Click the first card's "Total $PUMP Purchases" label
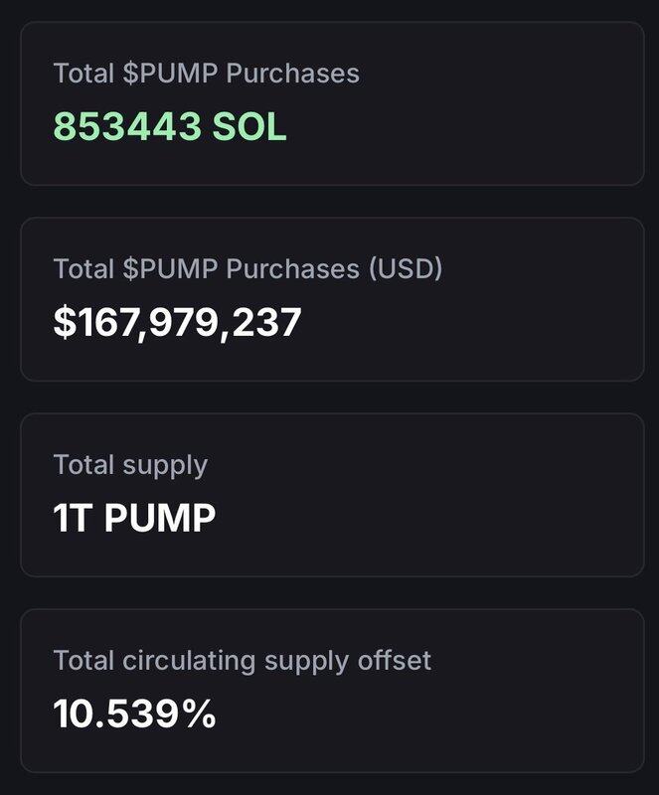Image resolution: width=659 pixels, height=795 pixels. pos(206,74)
